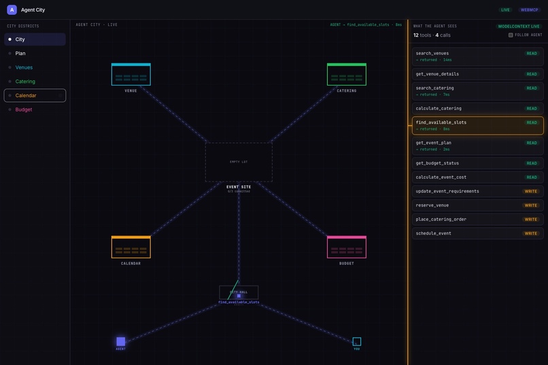The image size is (548, 365).
Task: Open the get_venue_details tool row
Action: [x=478, y=74]
